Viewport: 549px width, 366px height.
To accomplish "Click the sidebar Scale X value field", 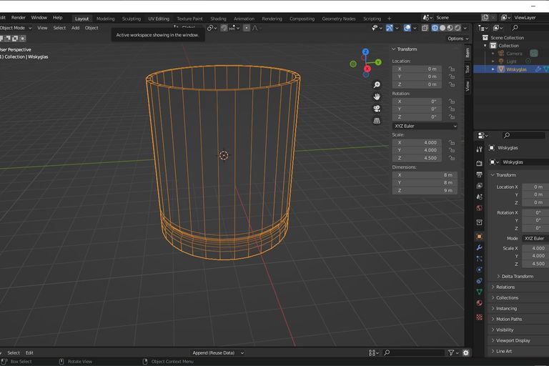I will pos(417,142).
